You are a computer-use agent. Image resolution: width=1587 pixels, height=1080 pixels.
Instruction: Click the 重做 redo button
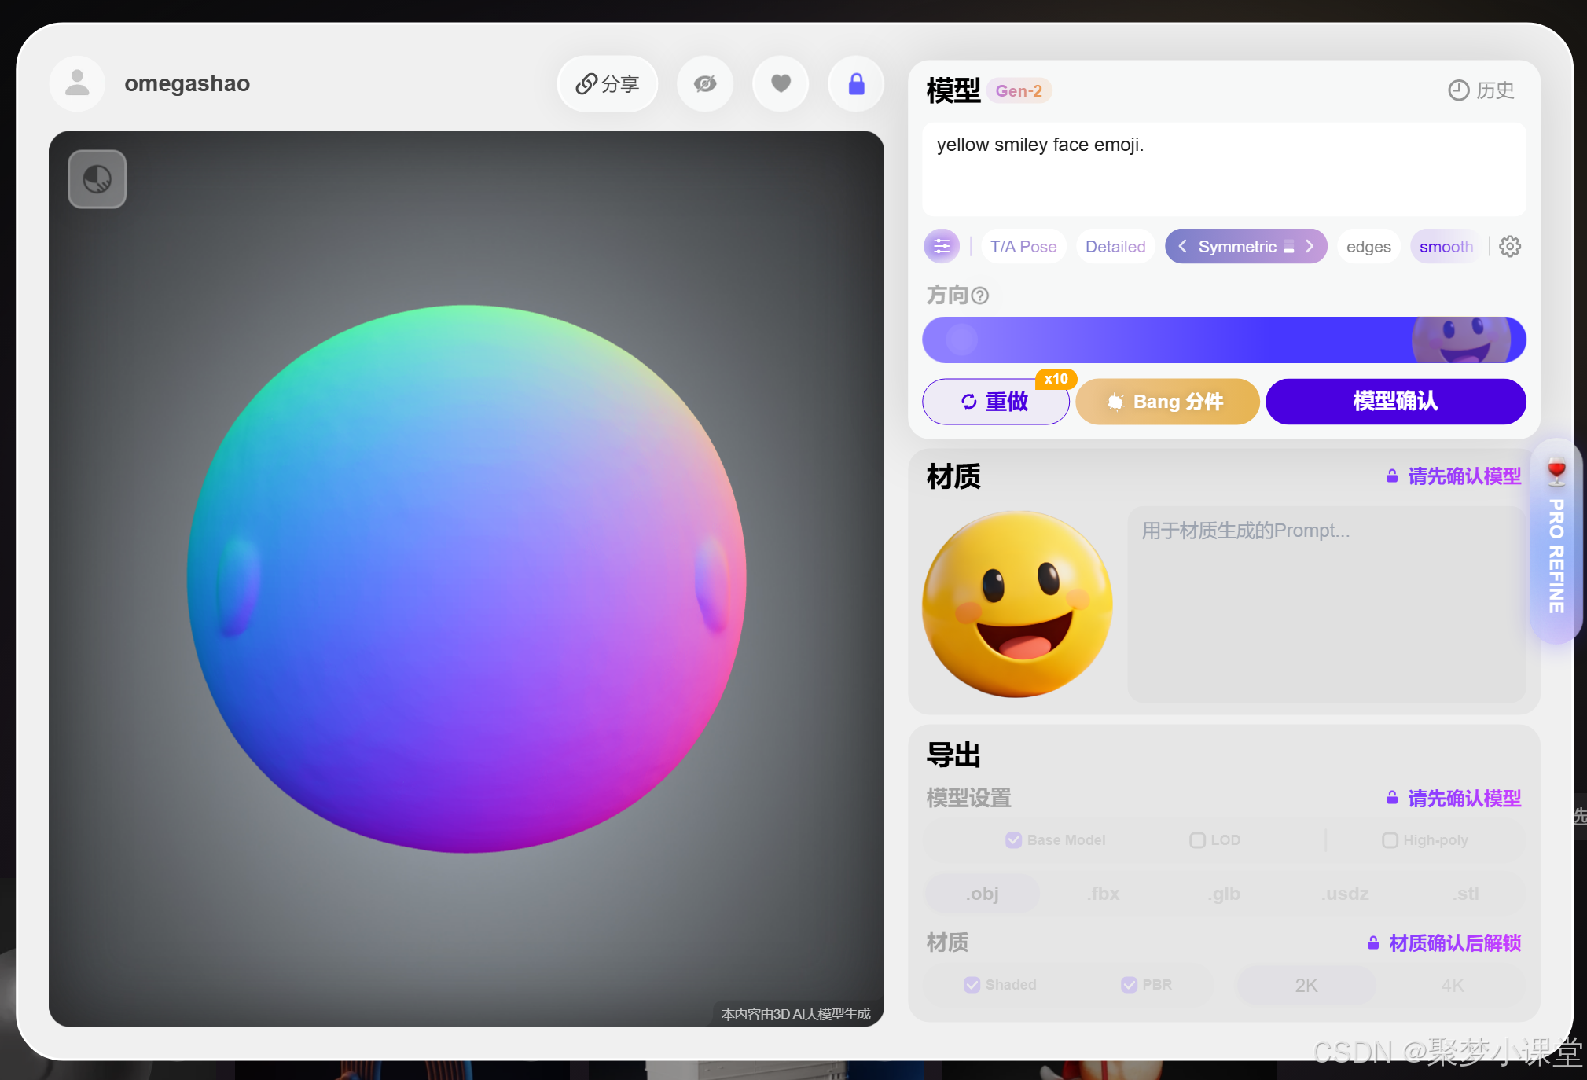tap(994, 402)
